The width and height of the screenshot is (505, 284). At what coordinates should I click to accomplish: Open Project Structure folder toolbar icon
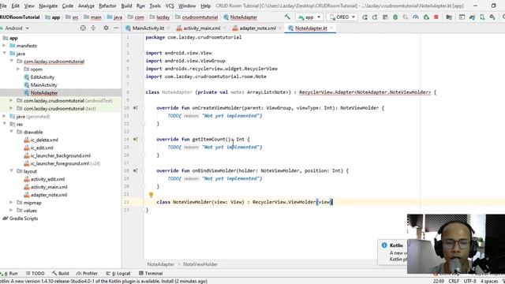pyautogui.click(x=449, y=17)
